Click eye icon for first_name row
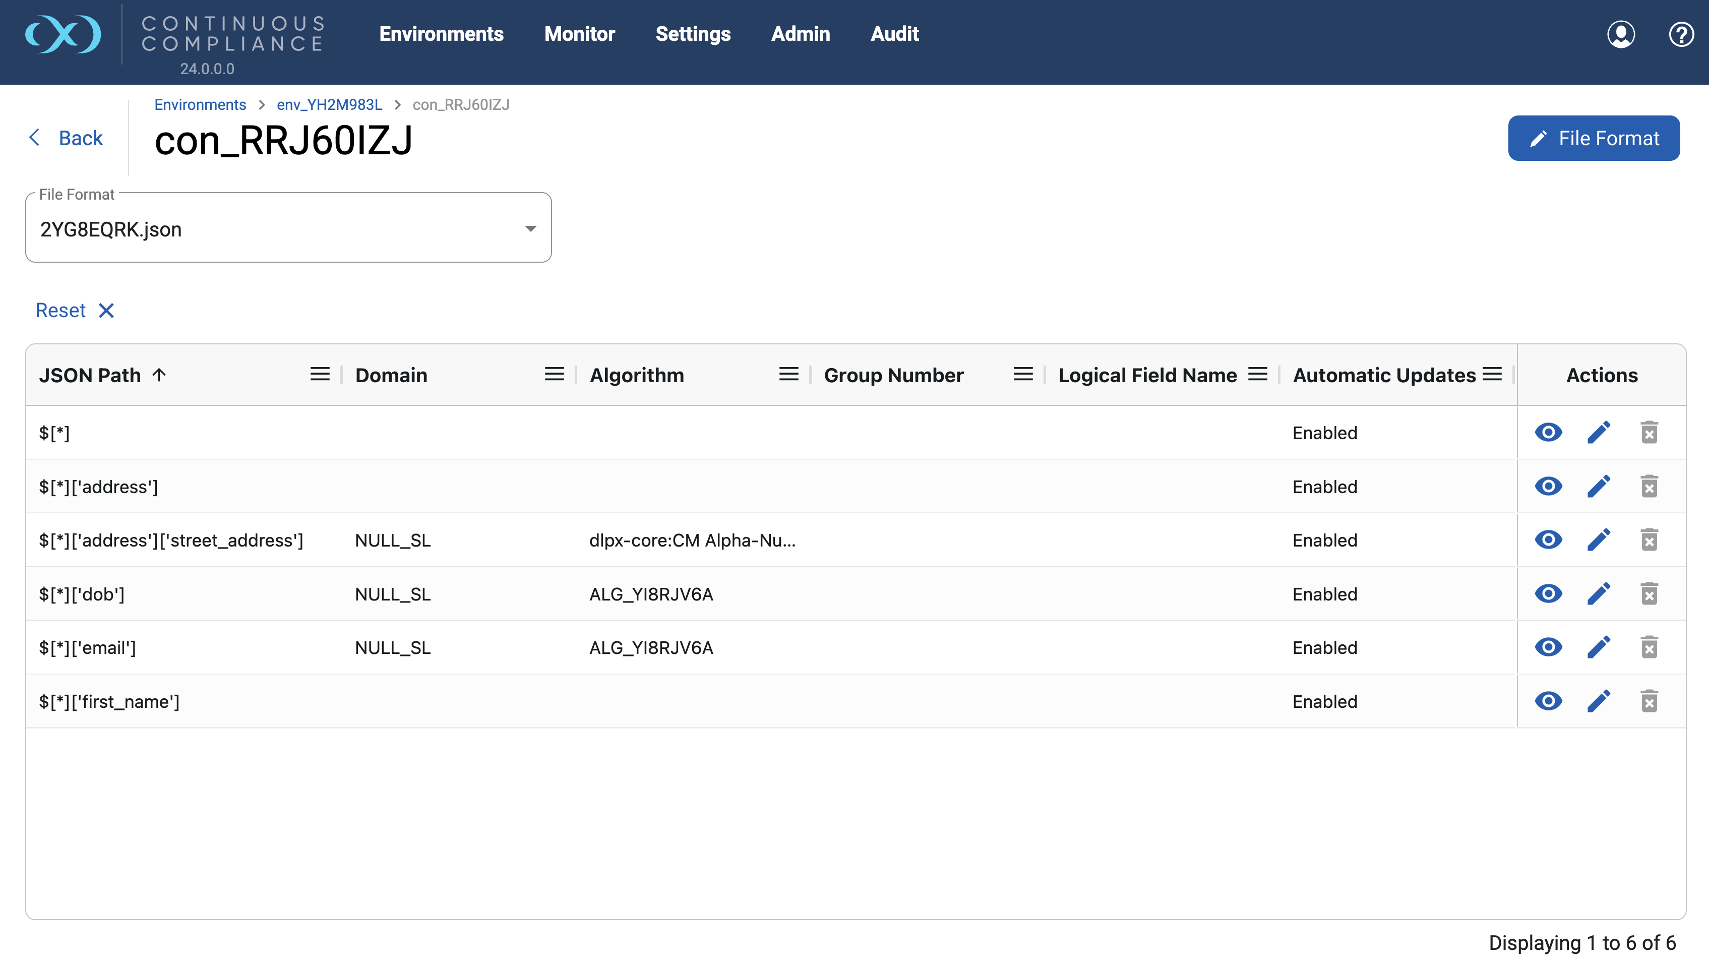Image resolution: width=1709 pixels, height=962 pixels. coord(1548,701)
